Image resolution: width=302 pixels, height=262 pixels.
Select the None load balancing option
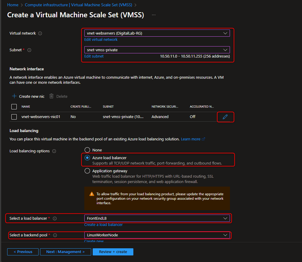coord(87,150)
